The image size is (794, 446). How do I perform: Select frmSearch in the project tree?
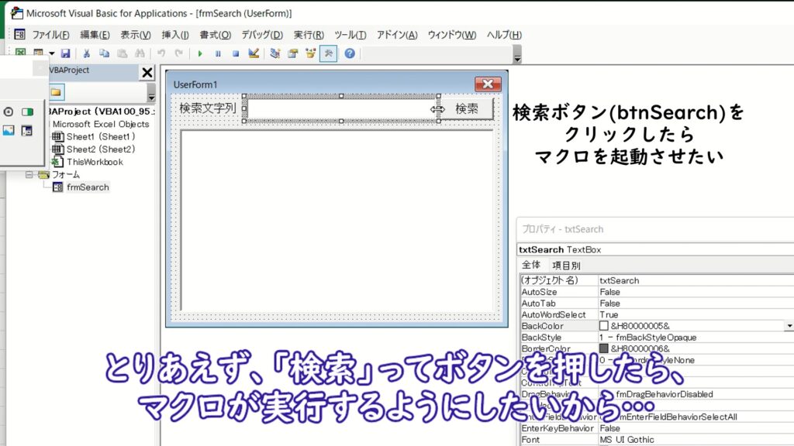click(87, 187)
